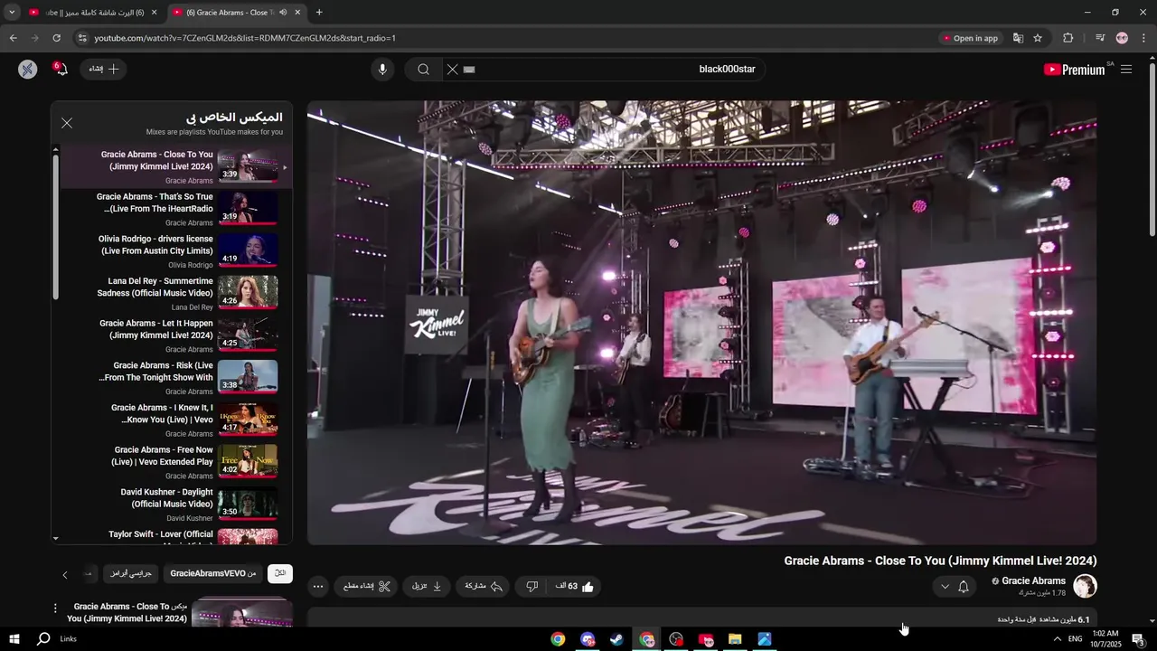The width and height of the screenshot is (1157, 651).
Task: Open the YouTube guide hamburger menu
Action: click(x=1126, y=70)
